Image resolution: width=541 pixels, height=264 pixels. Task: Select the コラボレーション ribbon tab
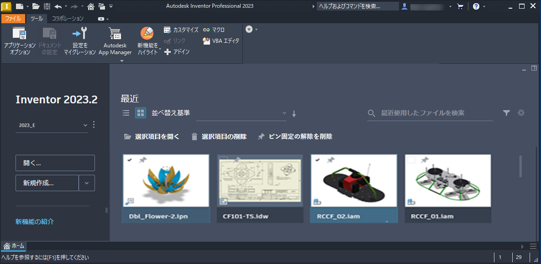(x=68, y=19)
